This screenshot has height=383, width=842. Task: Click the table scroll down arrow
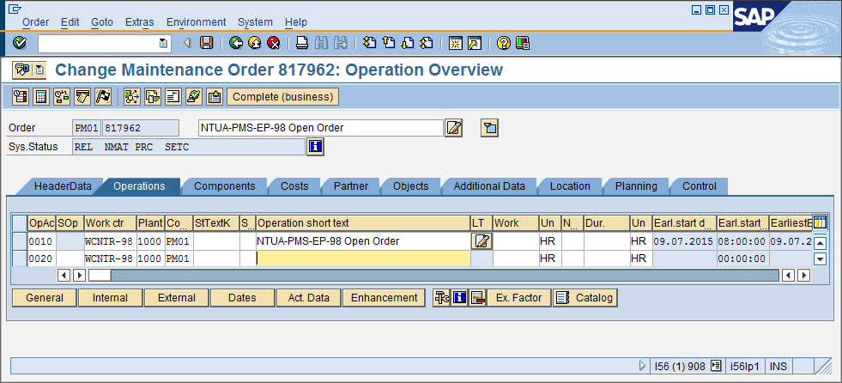[x=820, y=259]
